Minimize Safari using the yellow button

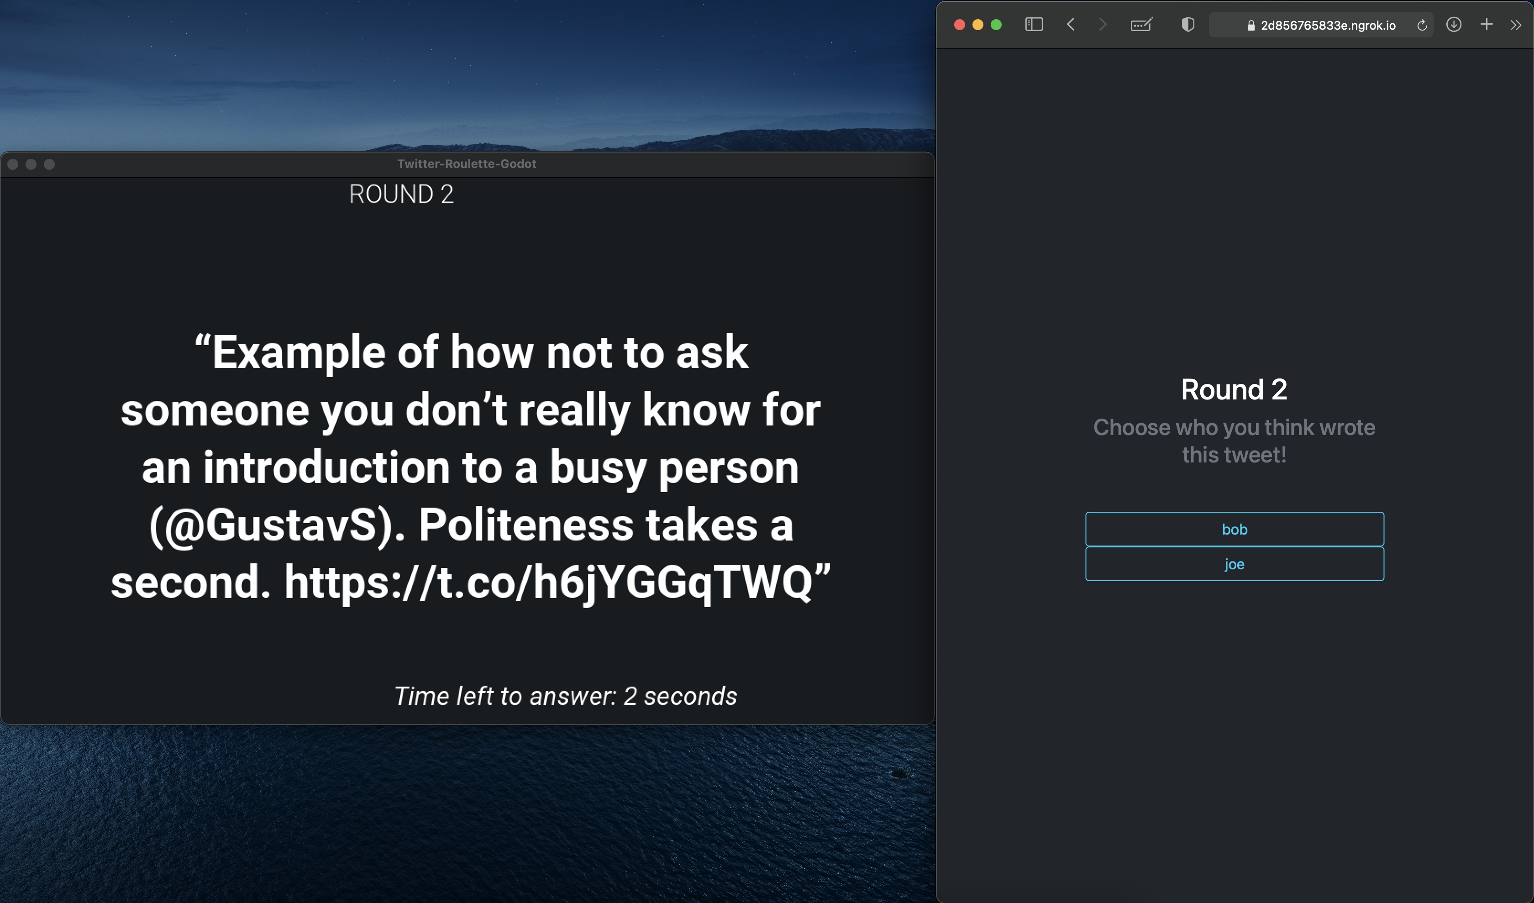click(x=977, y=24)
